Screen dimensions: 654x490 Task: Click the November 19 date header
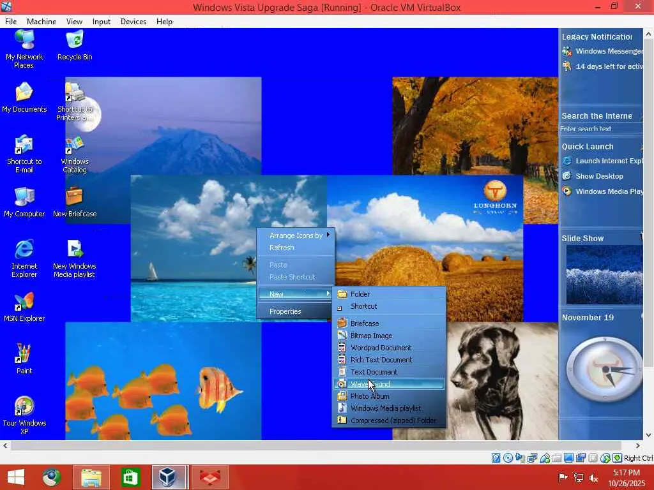[x=588, y=318]
